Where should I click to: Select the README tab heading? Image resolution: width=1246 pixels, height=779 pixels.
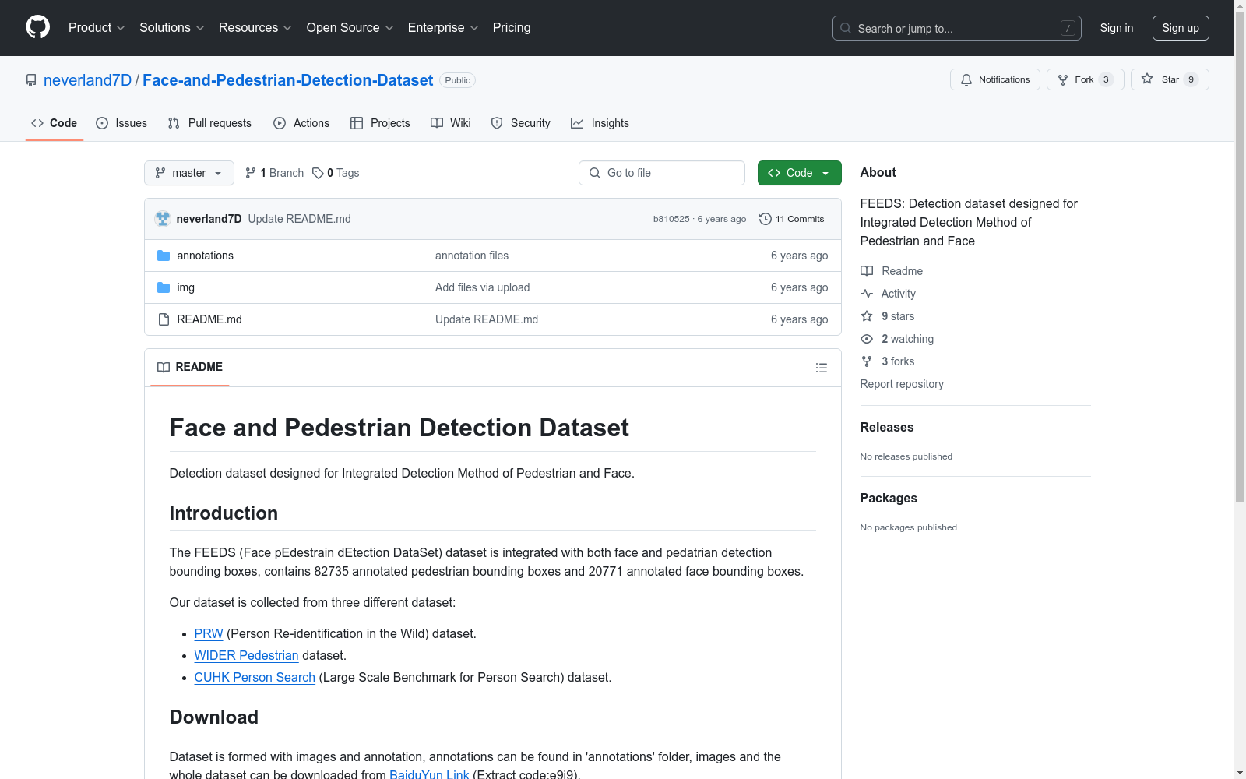point(190,367)
